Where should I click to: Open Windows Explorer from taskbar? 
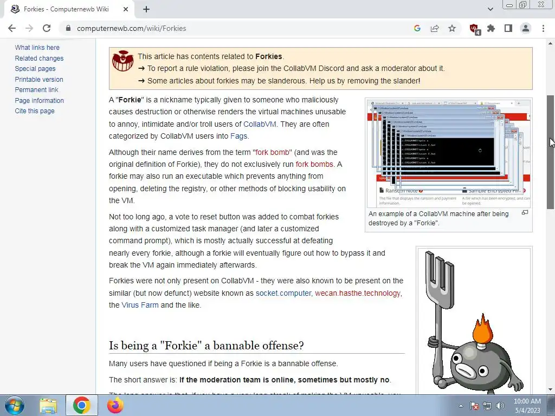tap(48, 405)
